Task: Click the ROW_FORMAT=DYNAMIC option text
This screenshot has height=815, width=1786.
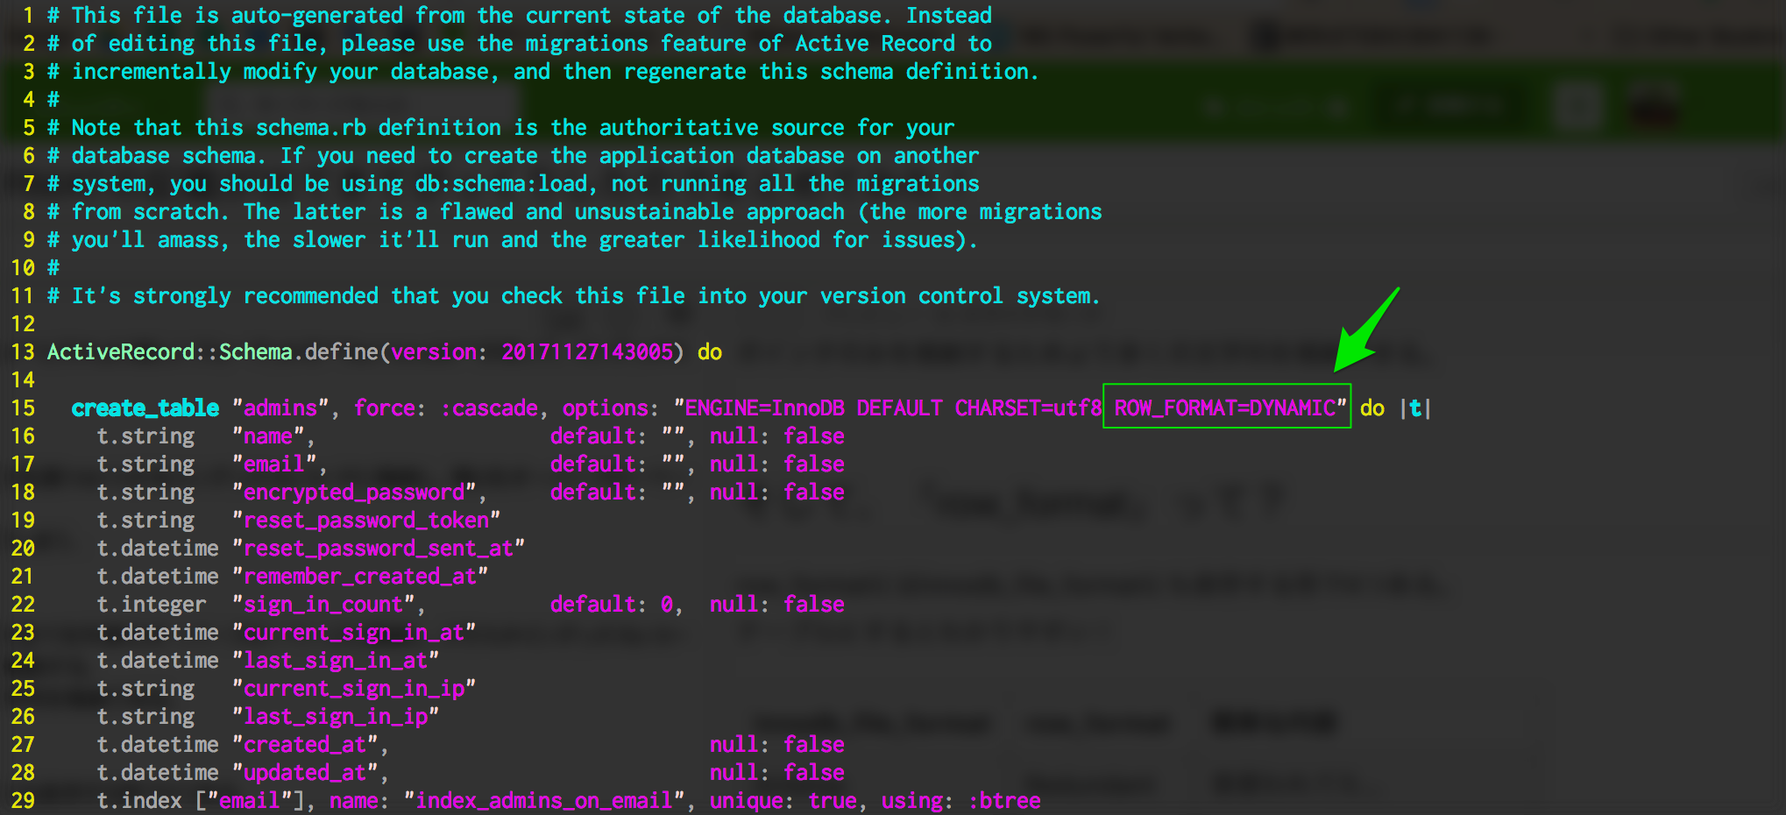Action: (x=1225, y=408)
